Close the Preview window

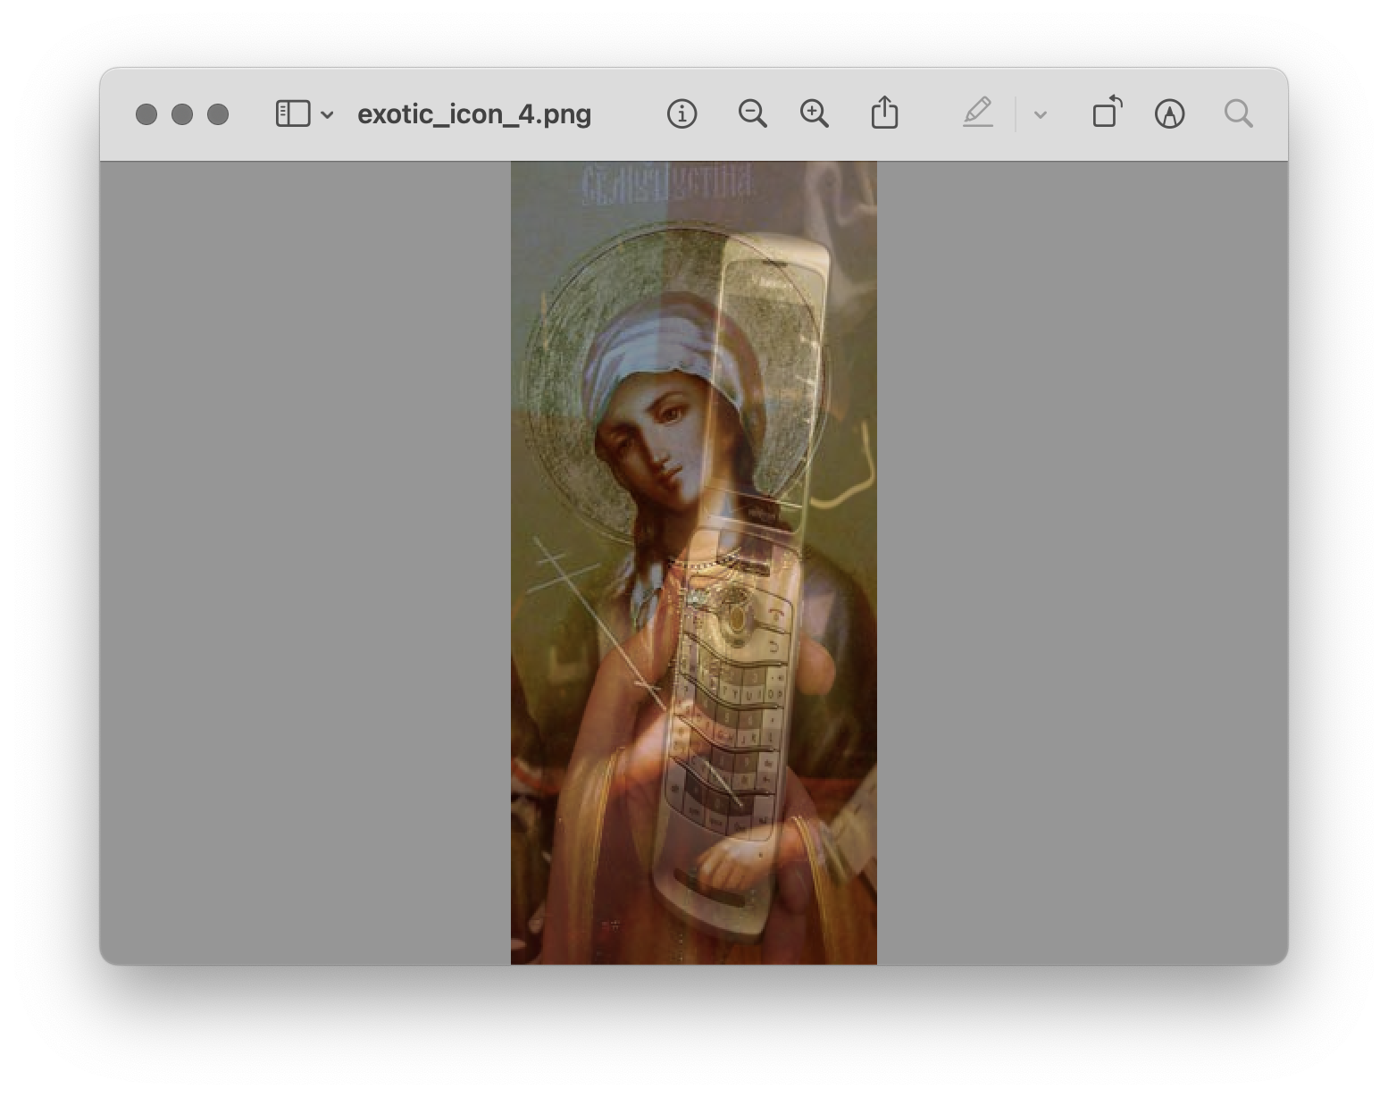click(x=146, y=114)
